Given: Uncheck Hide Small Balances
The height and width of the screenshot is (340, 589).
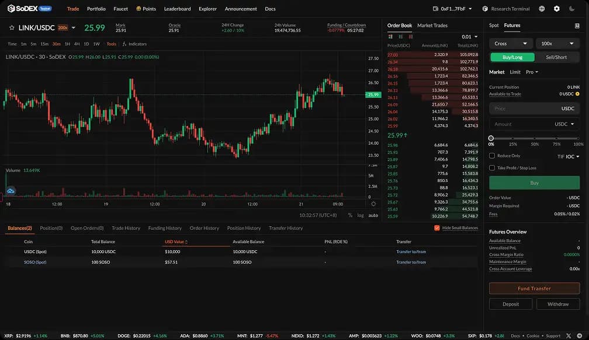Looking at the screenshot, I should point(437,228).
